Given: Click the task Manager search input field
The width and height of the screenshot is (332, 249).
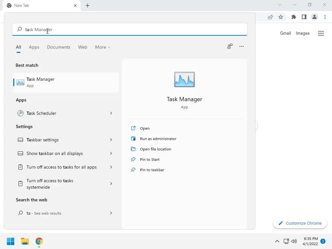Looking at the screenshot, I should coord(130,30).
